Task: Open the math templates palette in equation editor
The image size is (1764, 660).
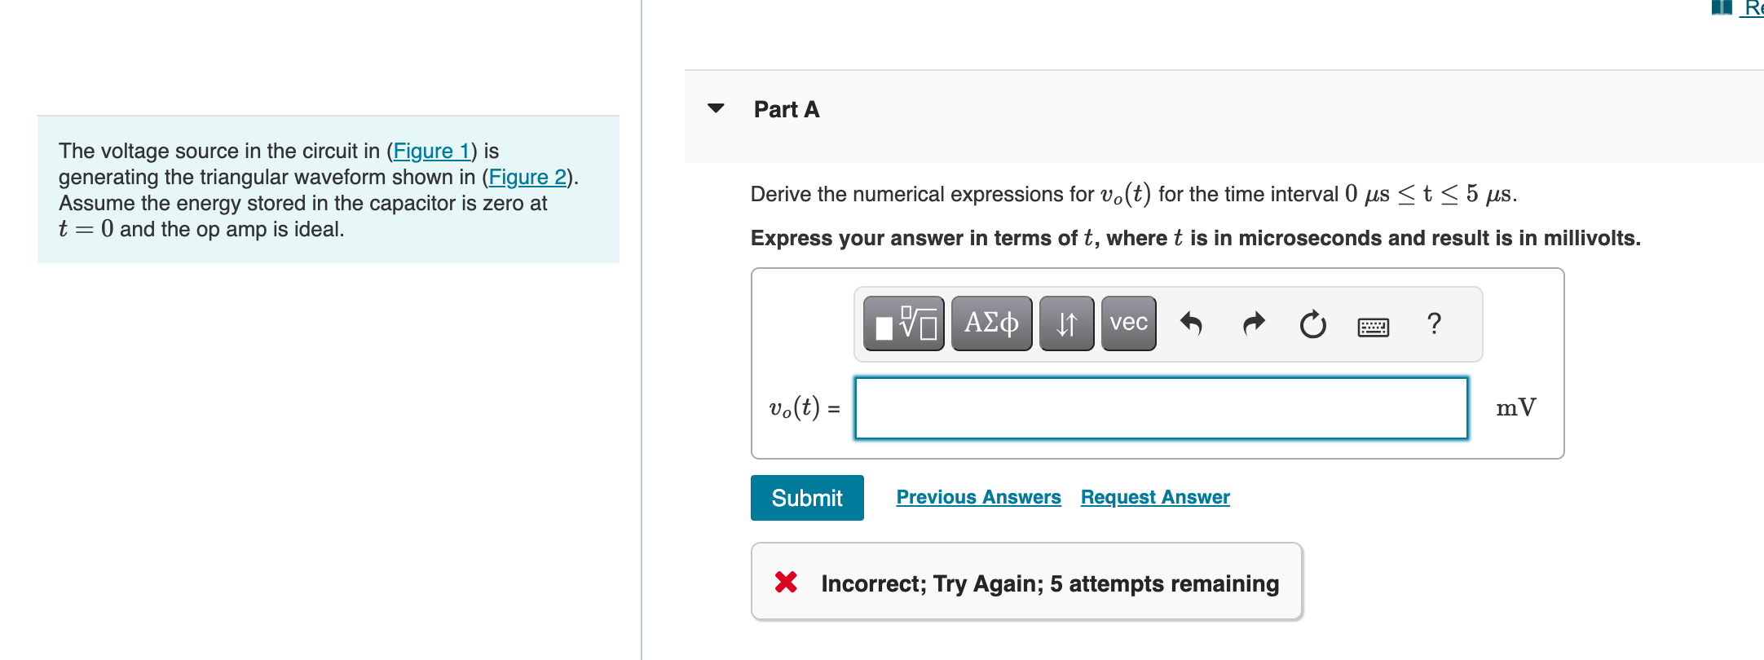Action: click(x=902, y=323)
